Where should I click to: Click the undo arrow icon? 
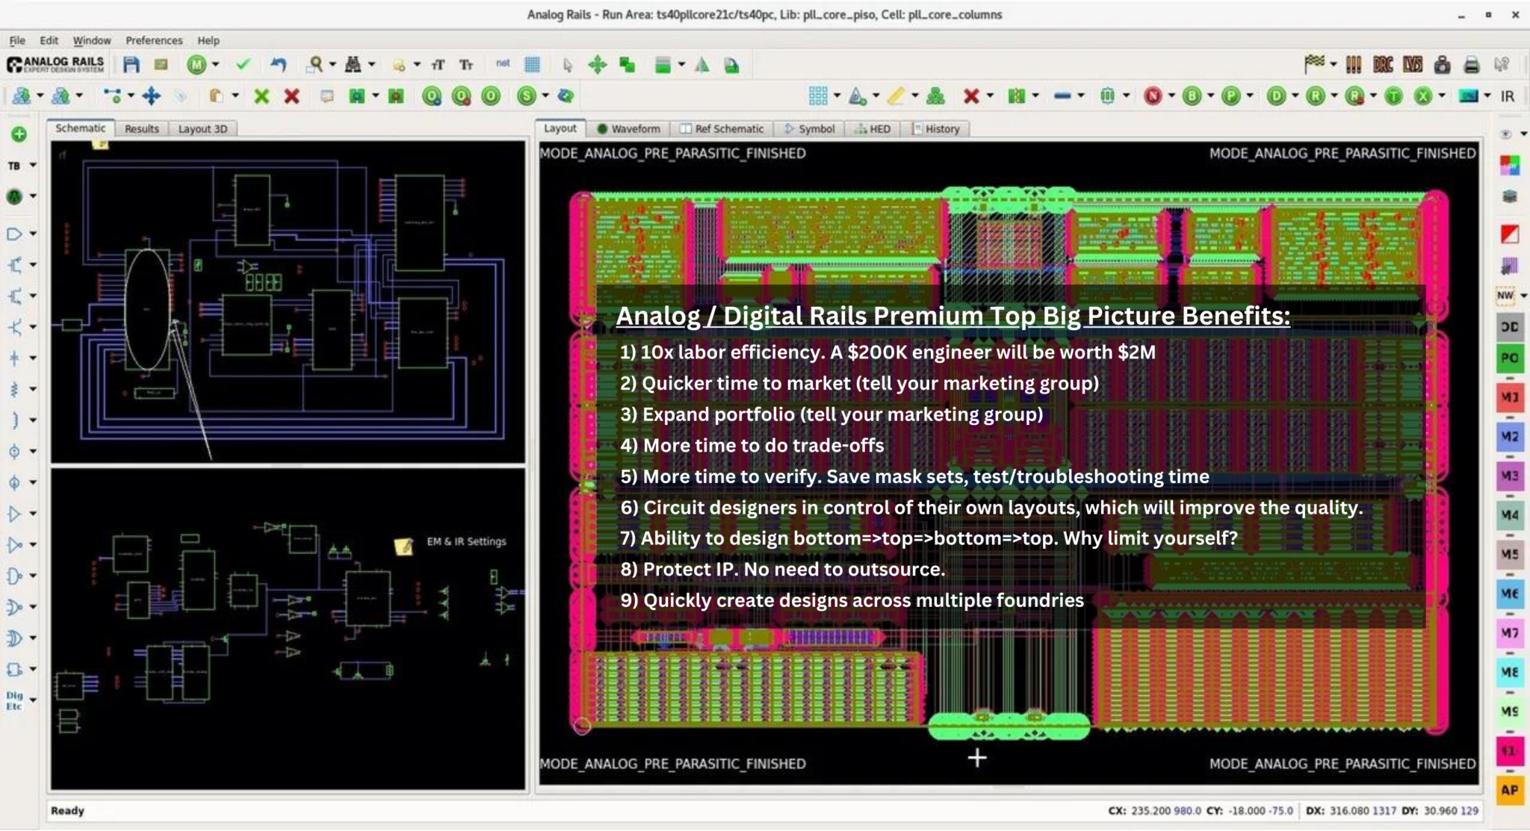pos(279,65)
